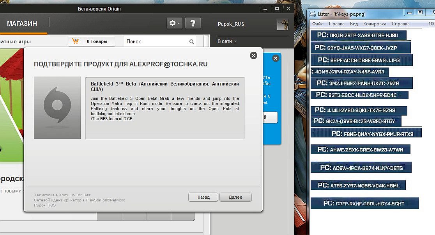435x235 pixels.
Task: Click the Pupok_RUS profile avatar
Action: (283, 25)
